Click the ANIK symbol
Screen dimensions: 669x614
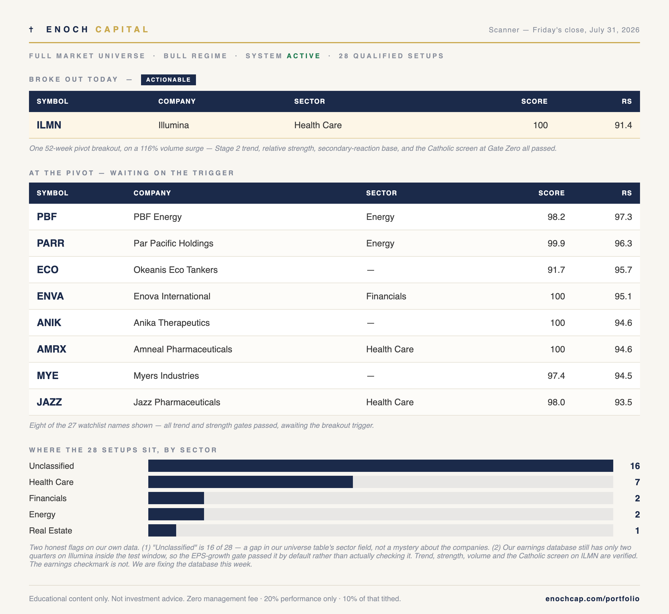49,323
